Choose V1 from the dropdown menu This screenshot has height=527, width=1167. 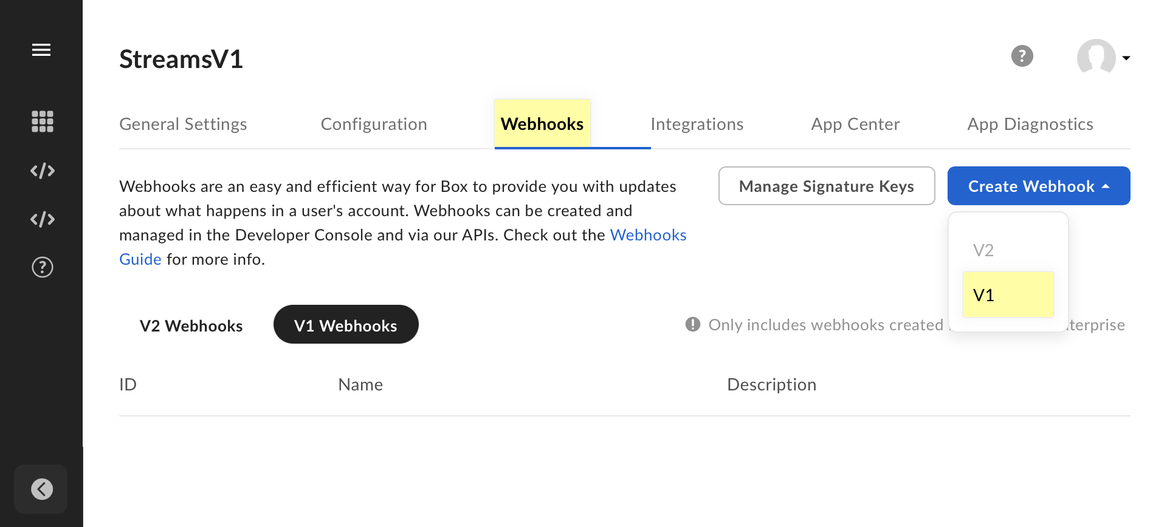[1008, 294]
